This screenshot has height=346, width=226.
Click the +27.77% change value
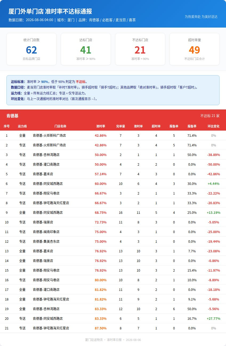(x=213, y=319)
